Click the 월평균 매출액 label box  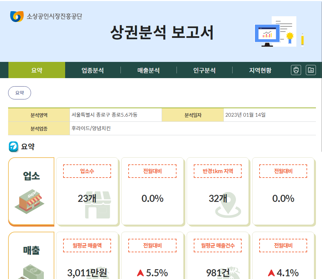87,246
